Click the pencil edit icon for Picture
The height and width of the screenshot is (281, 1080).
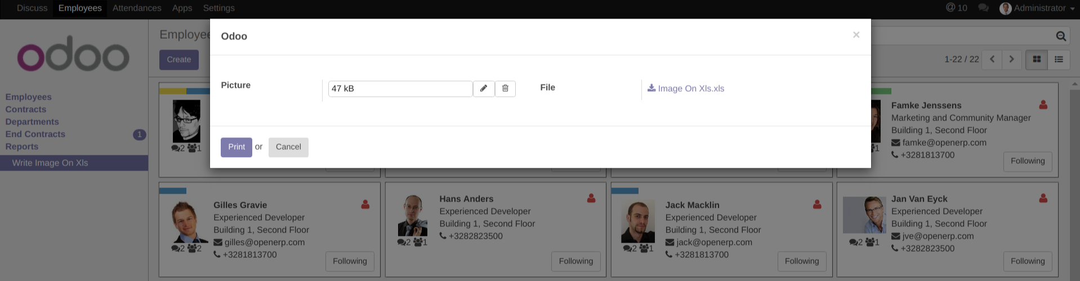(x=484, y=88)
